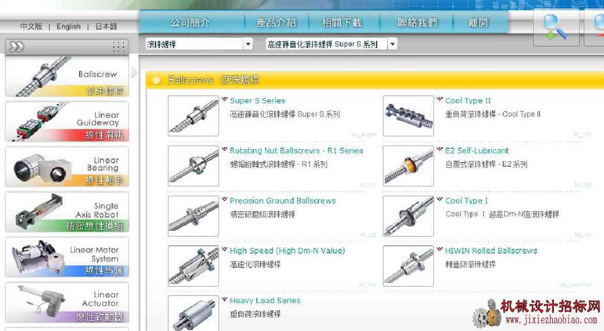This screenshot has width=604, height=331.
Task: Open the Ballscrew 滾珠螺桿 sidebar category
Action: coord(67,76)
